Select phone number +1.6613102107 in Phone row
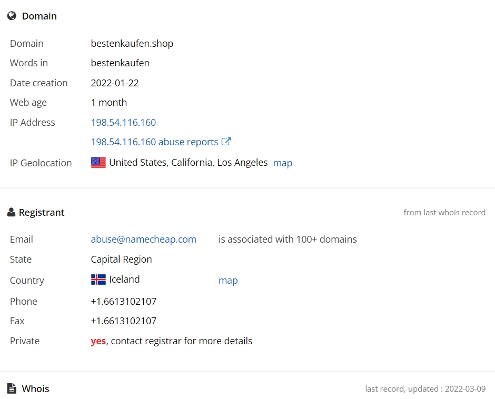Image resolution: width=495 pixels, height=399 pixels. click(x=124, y=301)
